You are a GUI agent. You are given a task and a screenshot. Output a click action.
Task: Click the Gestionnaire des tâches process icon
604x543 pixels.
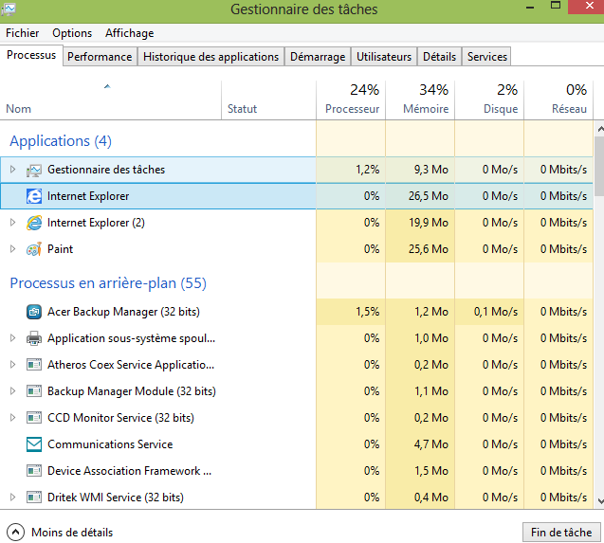click(x=34, y=170)
